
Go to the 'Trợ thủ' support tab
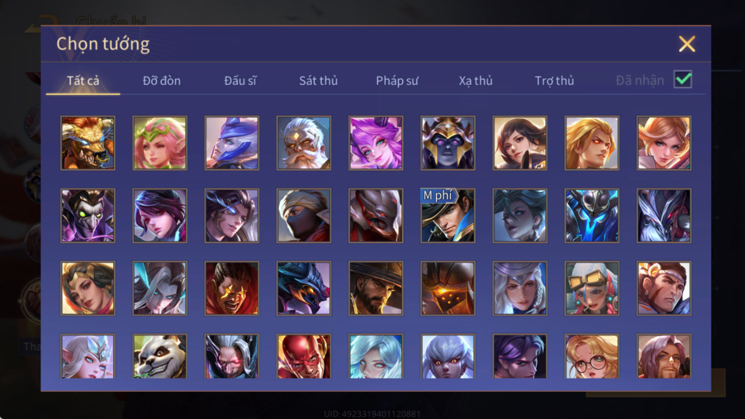coord(554,81)
